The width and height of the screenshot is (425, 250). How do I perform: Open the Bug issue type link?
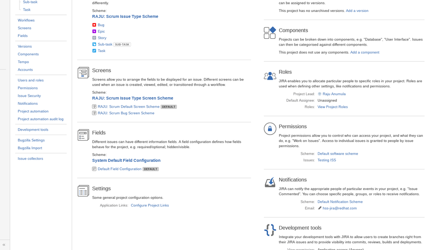pyautogui.click(x=101, y=25)
